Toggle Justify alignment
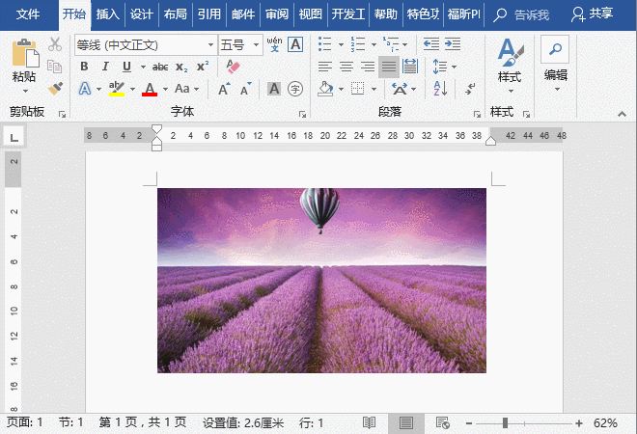This screenshot has width=637, height=434. click(389, 67)
